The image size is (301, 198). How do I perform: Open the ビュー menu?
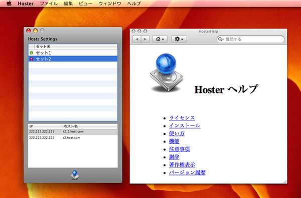85,3
